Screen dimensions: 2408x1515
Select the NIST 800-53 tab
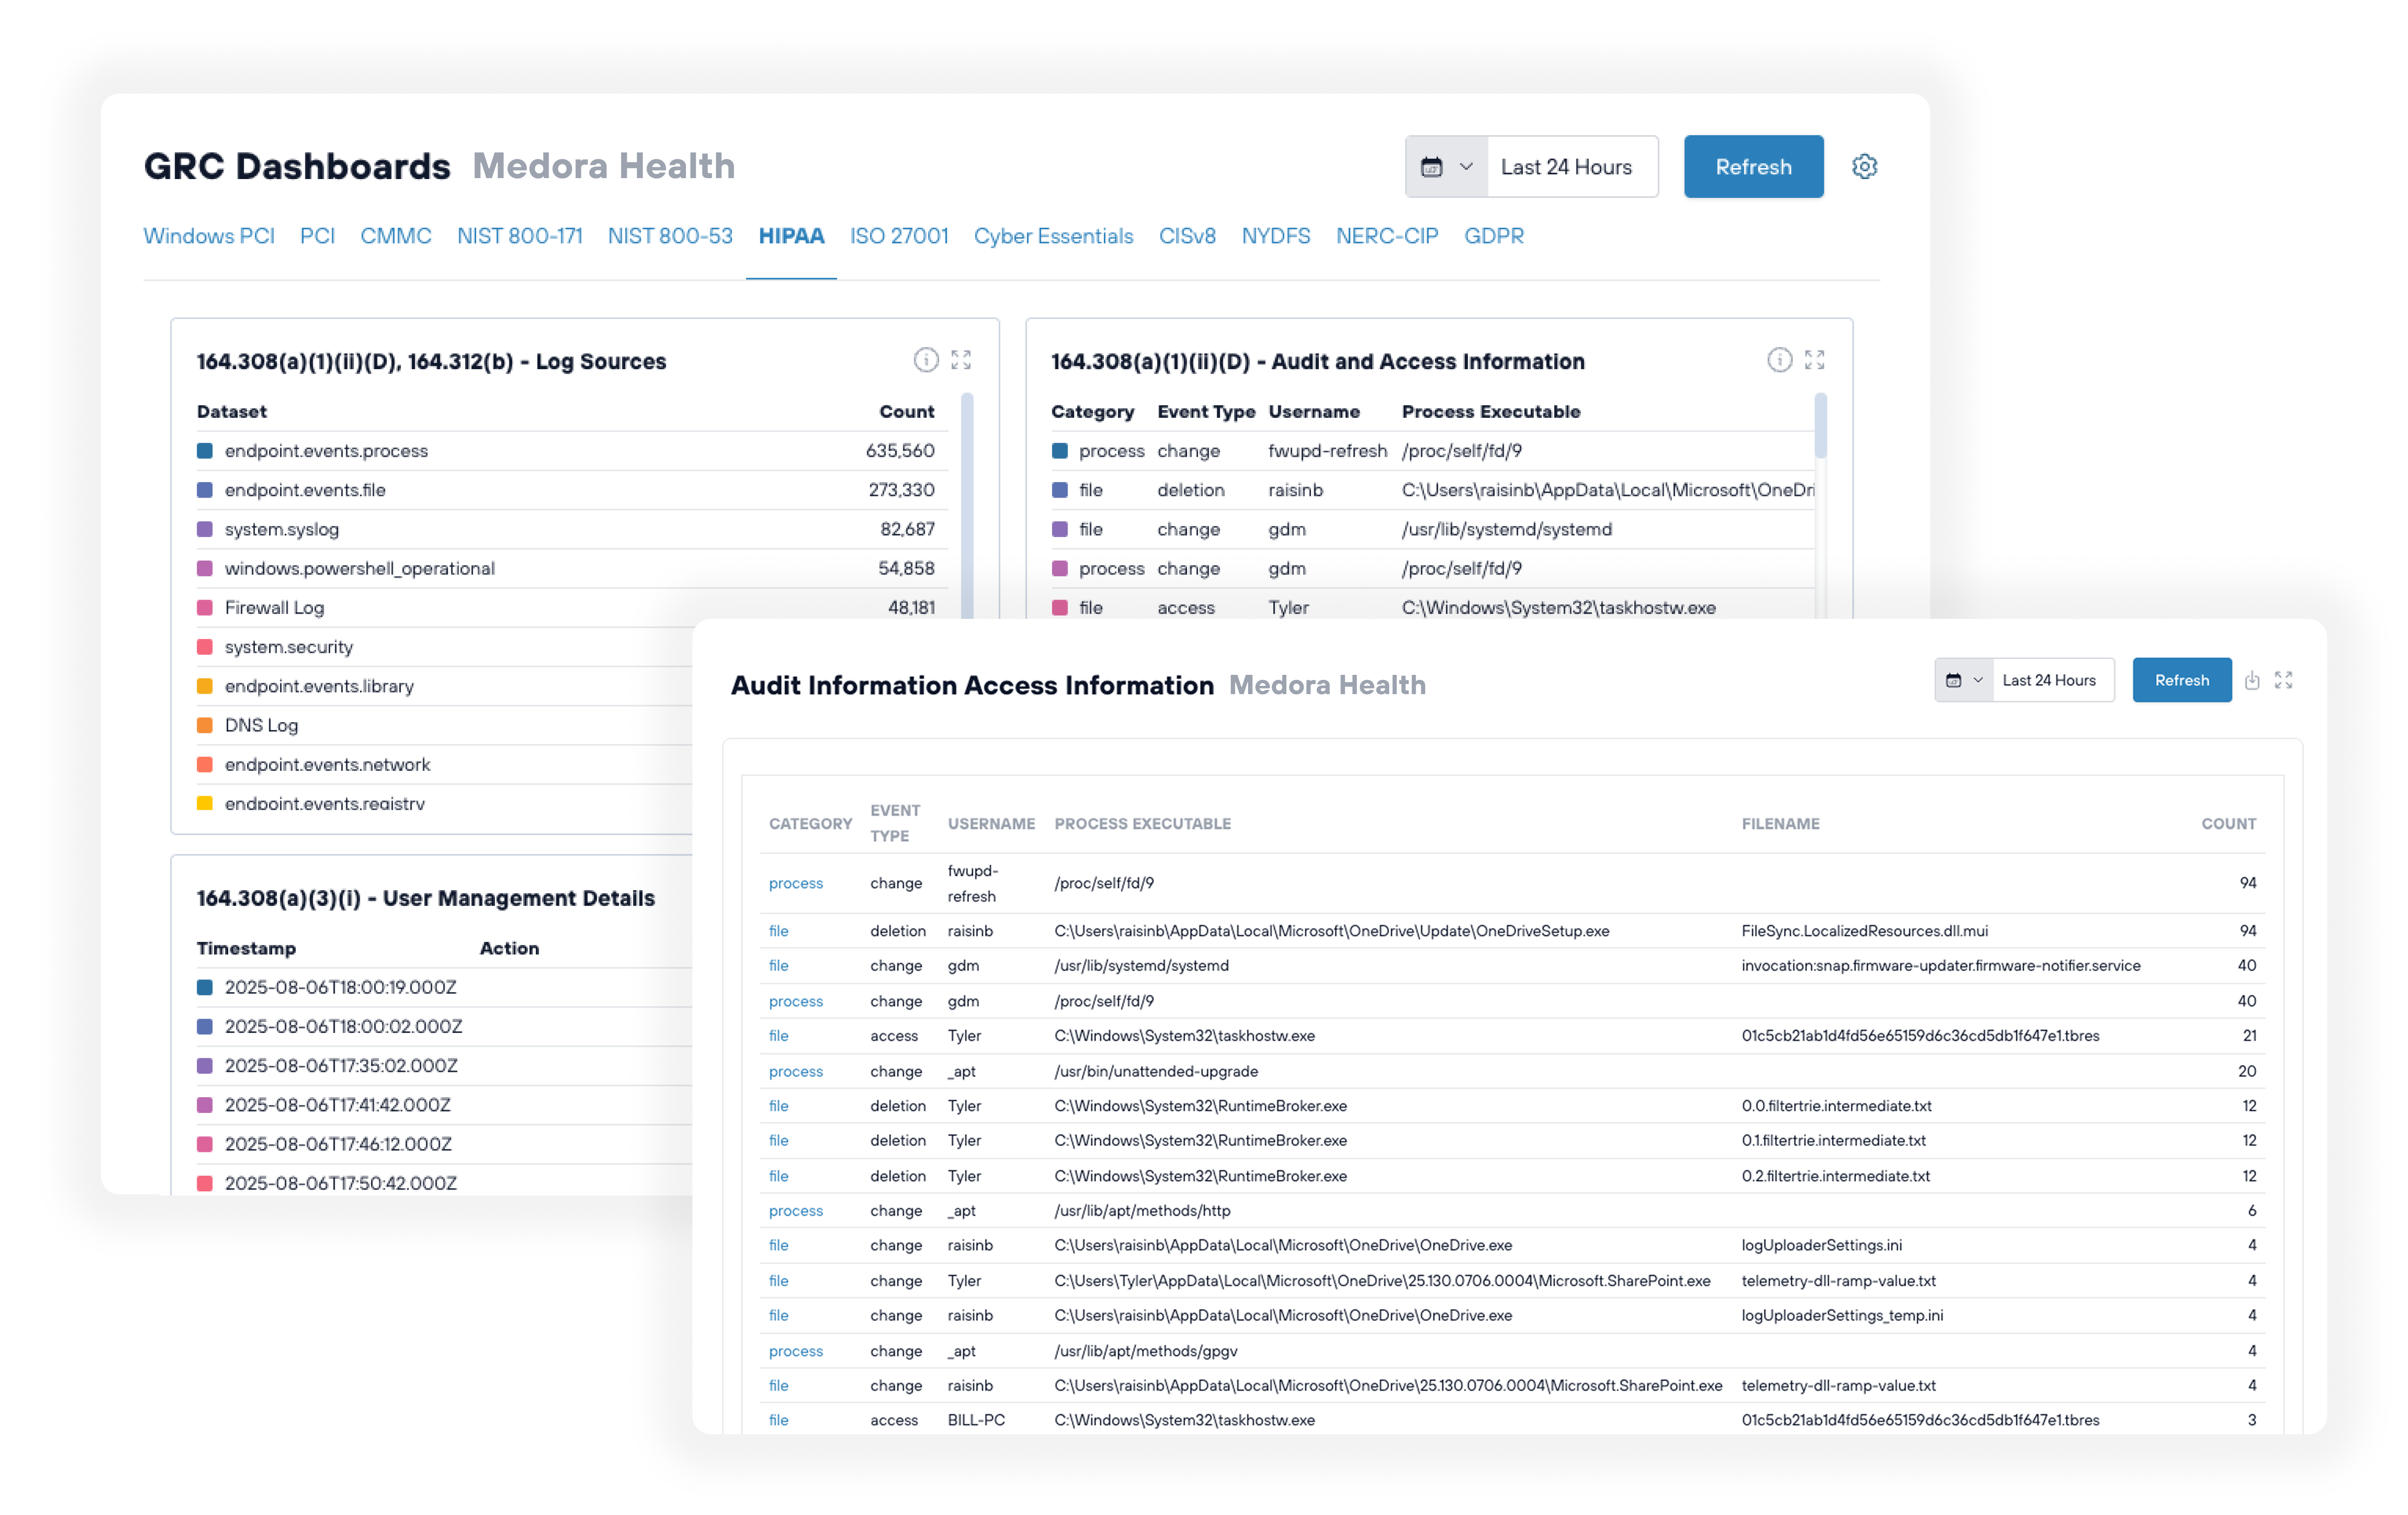[670, 236]
